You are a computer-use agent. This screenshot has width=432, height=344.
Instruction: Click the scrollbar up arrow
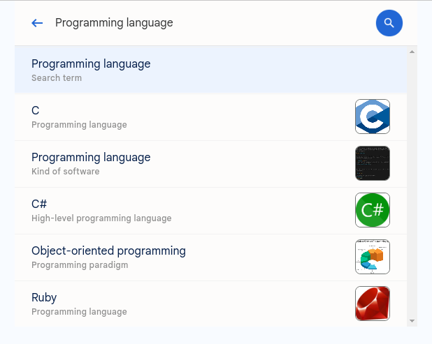coord(412,52)
